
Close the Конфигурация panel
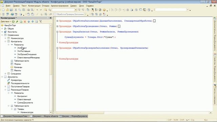51,18
